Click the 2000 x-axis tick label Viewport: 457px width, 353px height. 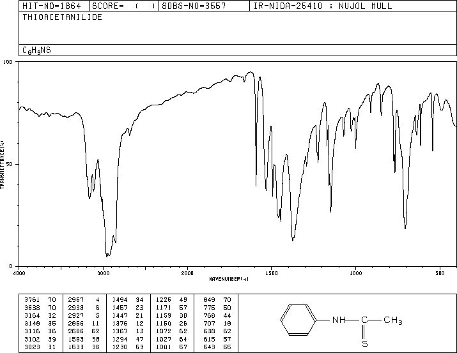187,273
